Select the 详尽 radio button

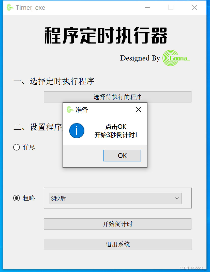pyautogui.click(x=17, y=147)
